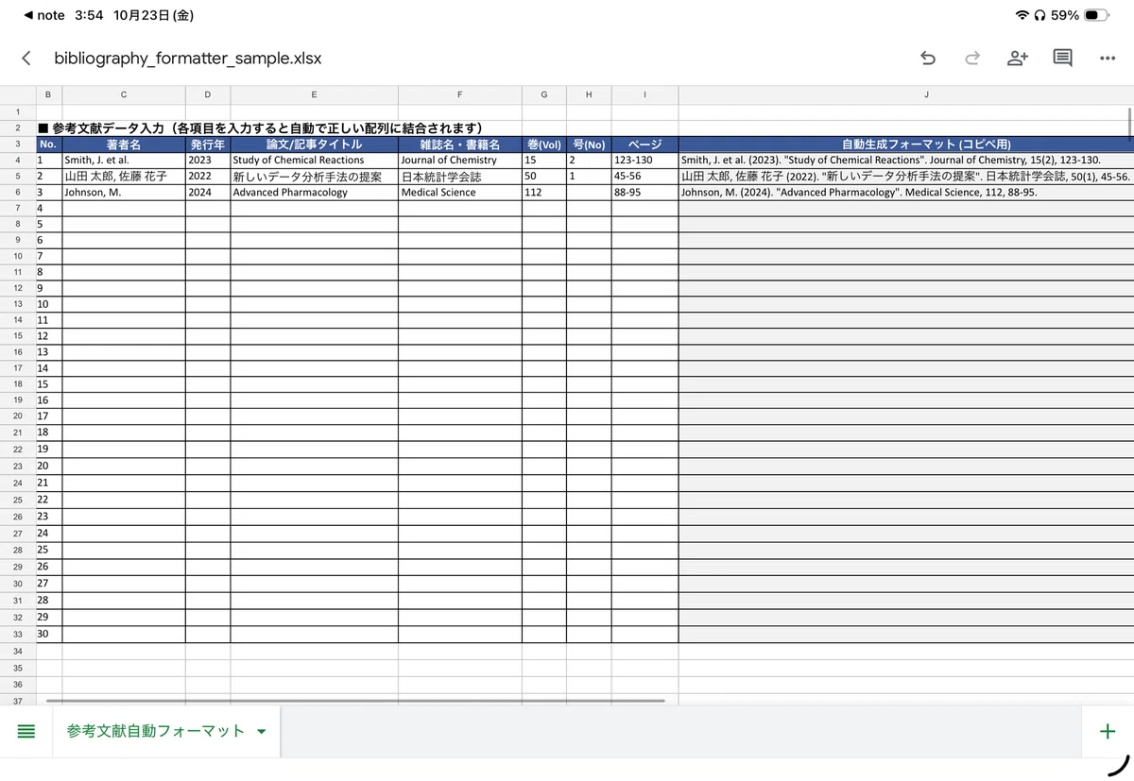Image resolution: width=1134 pixels, height=781 pixels.
Task: Select the title cell 参考文献データ入力
Action: [x=260, y=127]
